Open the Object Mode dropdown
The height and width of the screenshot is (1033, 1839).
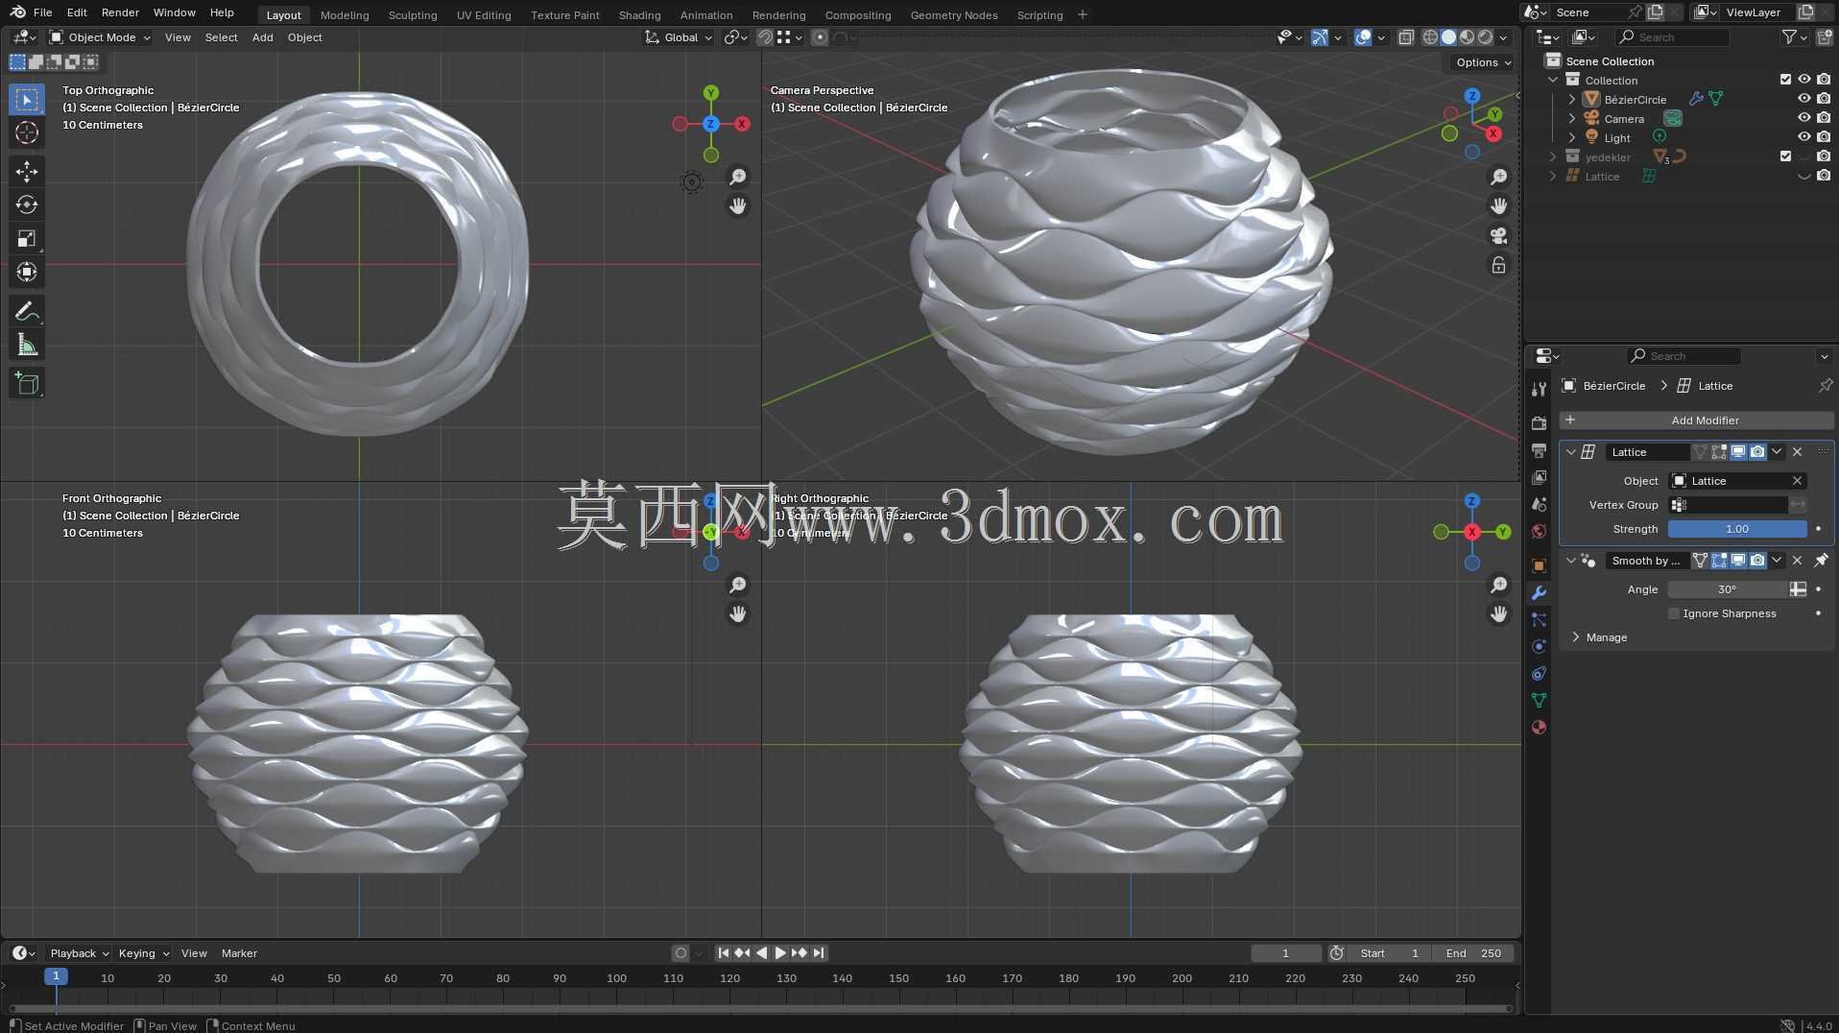click(101, 37)
